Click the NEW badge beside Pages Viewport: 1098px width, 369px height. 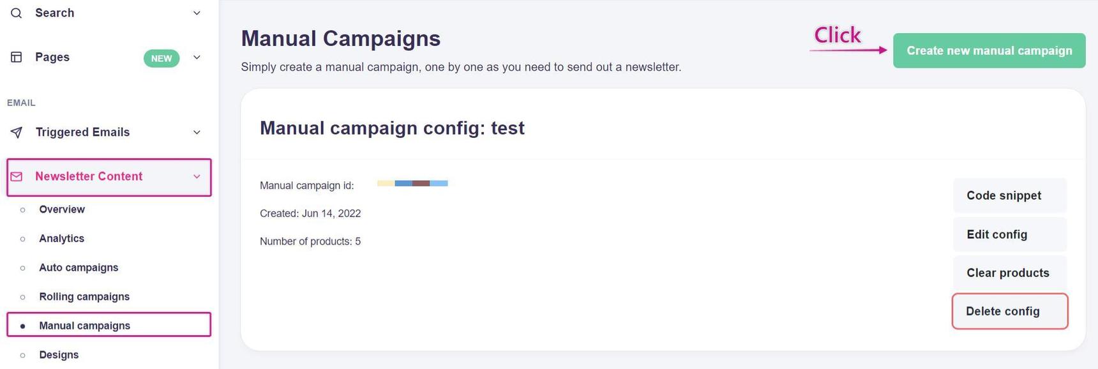pos(162,58)
